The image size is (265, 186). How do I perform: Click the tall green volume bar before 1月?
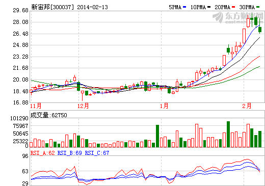click(157, 136)
